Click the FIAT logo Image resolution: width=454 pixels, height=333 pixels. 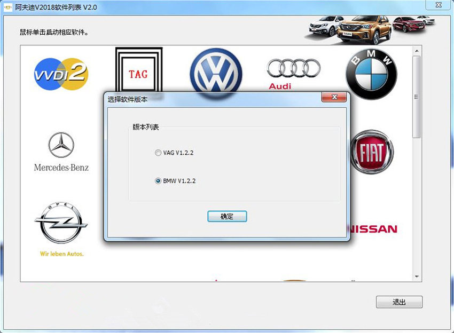(372, 152)
